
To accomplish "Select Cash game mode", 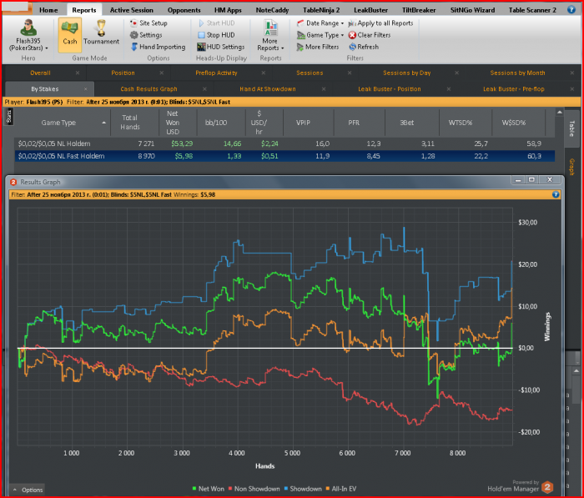I will coord(69,35).
